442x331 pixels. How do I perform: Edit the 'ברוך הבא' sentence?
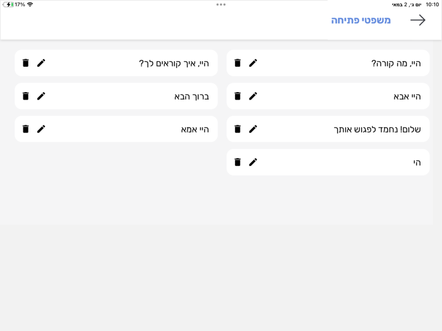click(41, 96)
